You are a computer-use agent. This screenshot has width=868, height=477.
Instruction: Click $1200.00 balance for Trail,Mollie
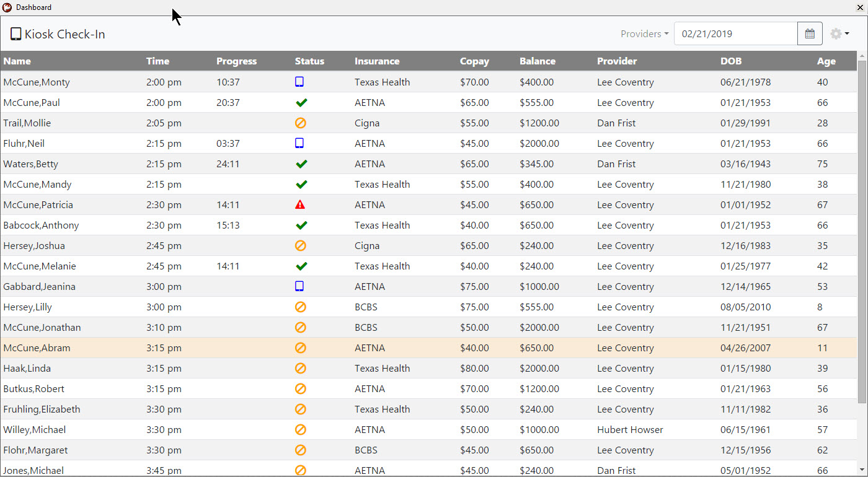pos(539,123)
